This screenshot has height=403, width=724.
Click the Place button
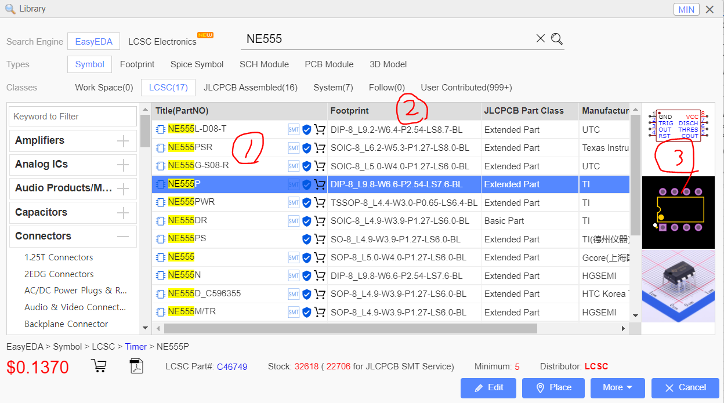553,387
